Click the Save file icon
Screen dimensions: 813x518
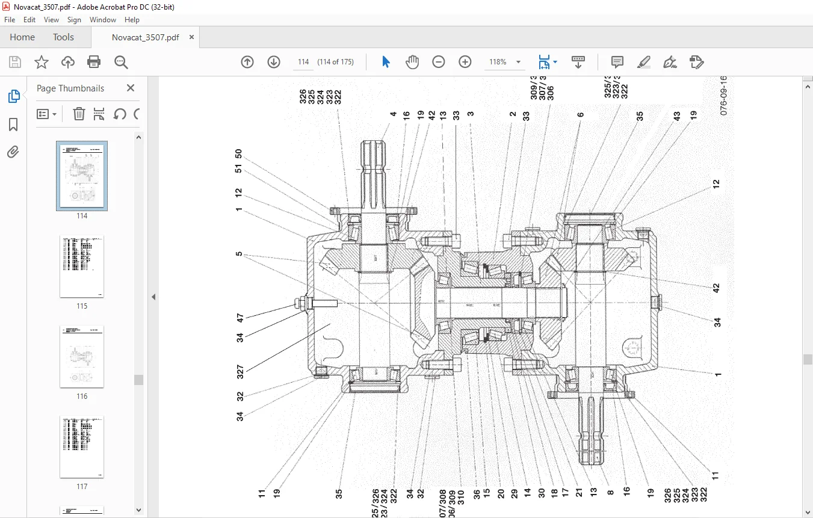[15, 62]
